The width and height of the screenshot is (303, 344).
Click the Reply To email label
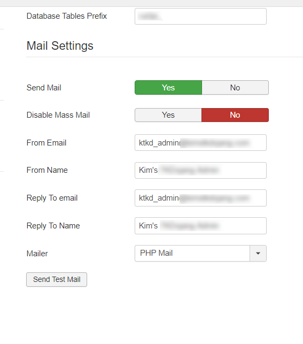[52, 198]
